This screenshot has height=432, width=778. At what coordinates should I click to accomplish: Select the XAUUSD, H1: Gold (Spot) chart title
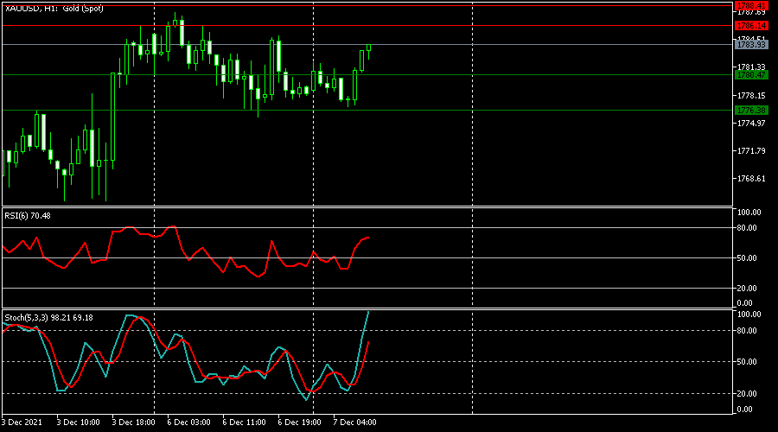tap(54, 9)
